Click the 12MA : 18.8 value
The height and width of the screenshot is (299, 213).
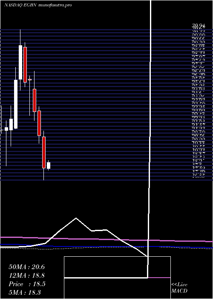pos(26,276)
